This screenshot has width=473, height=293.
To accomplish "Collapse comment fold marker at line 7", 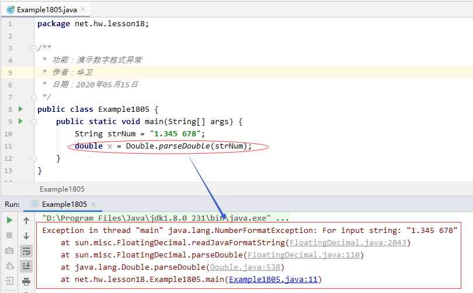I will tap(34, 97).
